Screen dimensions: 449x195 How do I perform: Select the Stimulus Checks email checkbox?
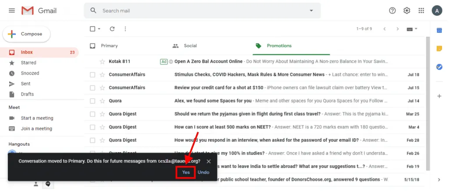93,75
